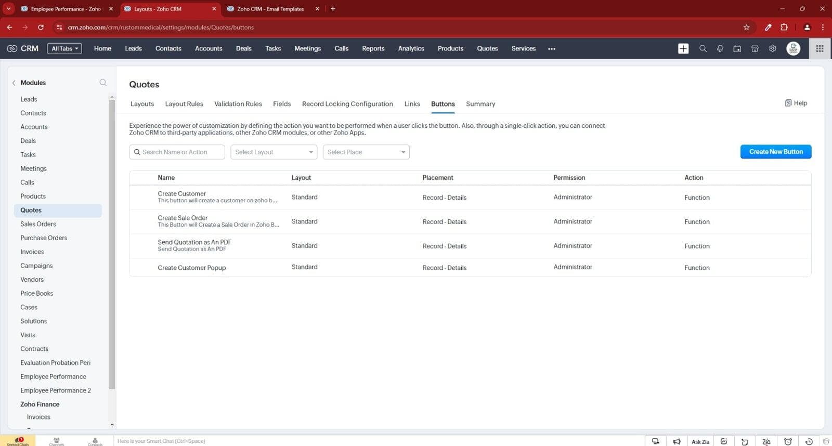
Task: Switch to the Summary tab
Action: click(x=480, y=104)
